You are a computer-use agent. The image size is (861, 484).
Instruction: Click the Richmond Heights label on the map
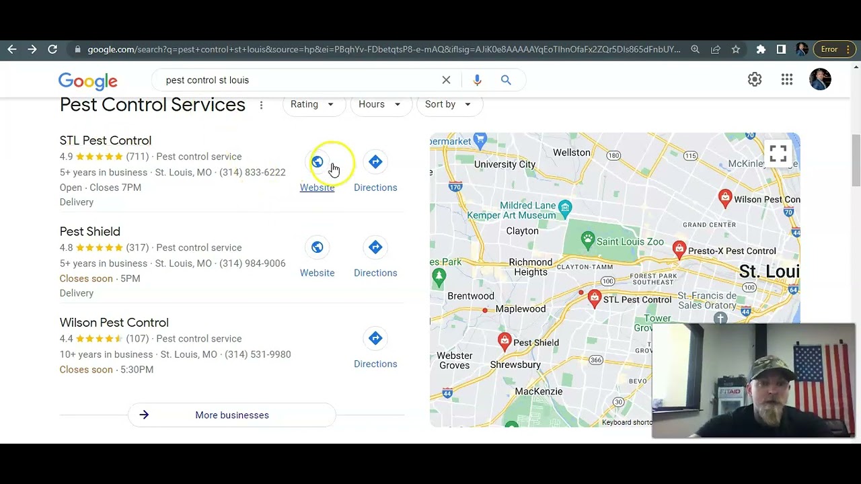pyautogui.click(x=531, y=267)
